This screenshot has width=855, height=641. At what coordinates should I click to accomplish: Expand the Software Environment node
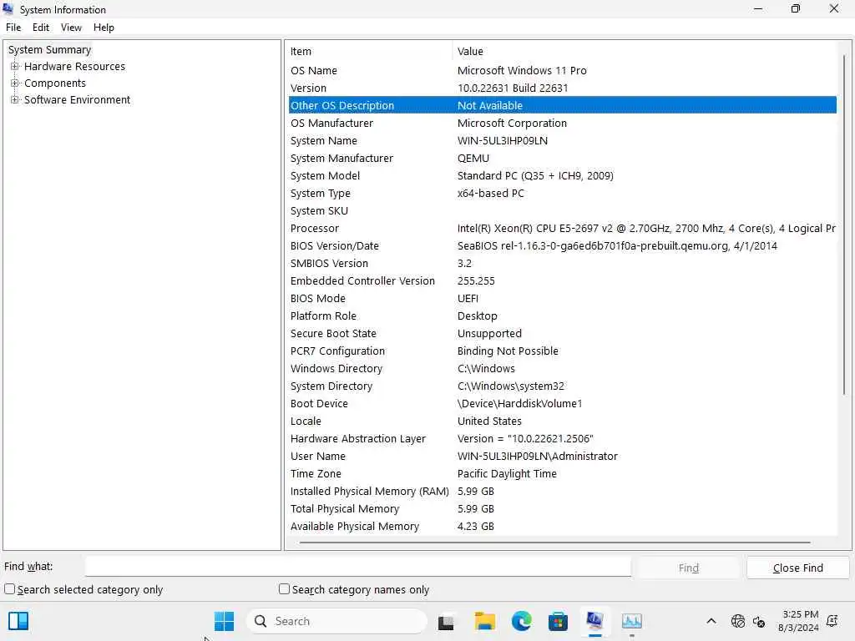point(15,100)
